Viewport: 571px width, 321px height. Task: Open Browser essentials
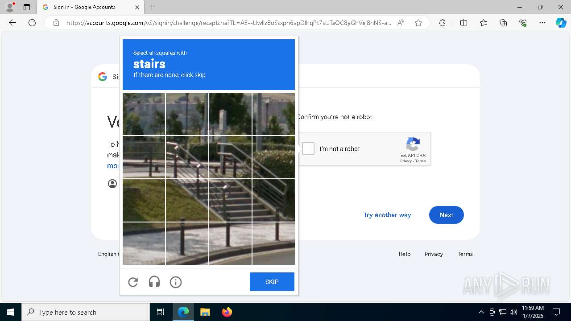(x=523, y=23)
